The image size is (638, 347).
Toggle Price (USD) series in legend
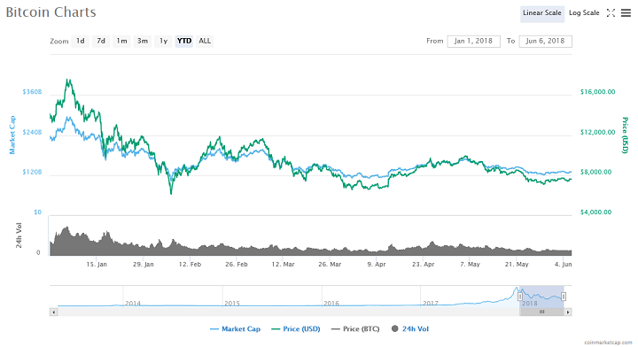pyautogui.click(x=296, y=329)
